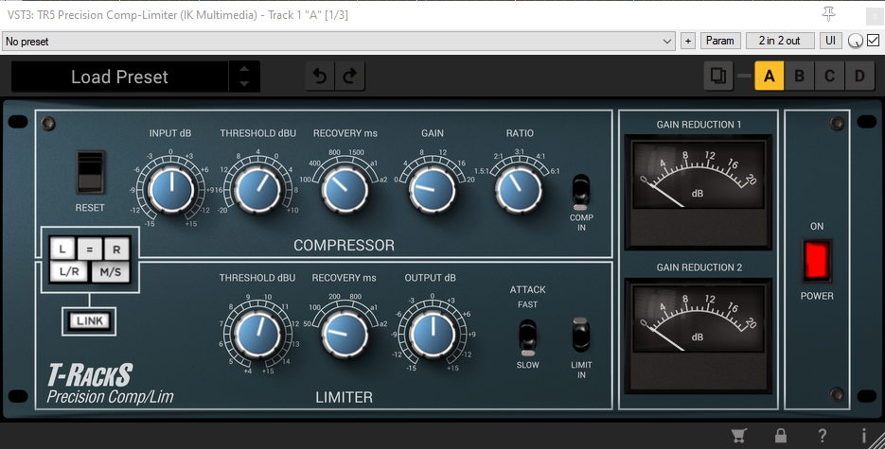Open the Load Preset selector

coord(120,78)
